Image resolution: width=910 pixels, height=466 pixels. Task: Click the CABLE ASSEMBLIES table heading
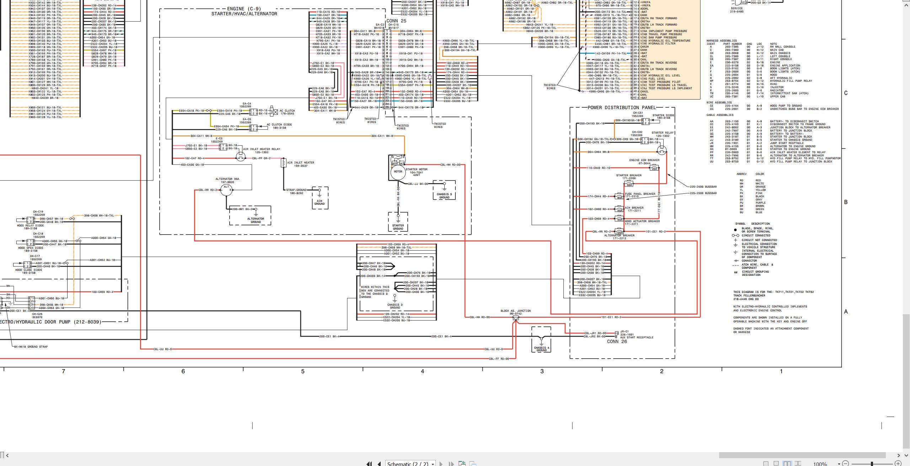[720, 115]
